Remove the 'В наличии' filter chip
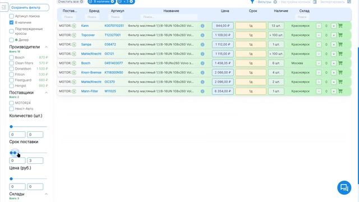The image size is (359, 202). (112, 2)
